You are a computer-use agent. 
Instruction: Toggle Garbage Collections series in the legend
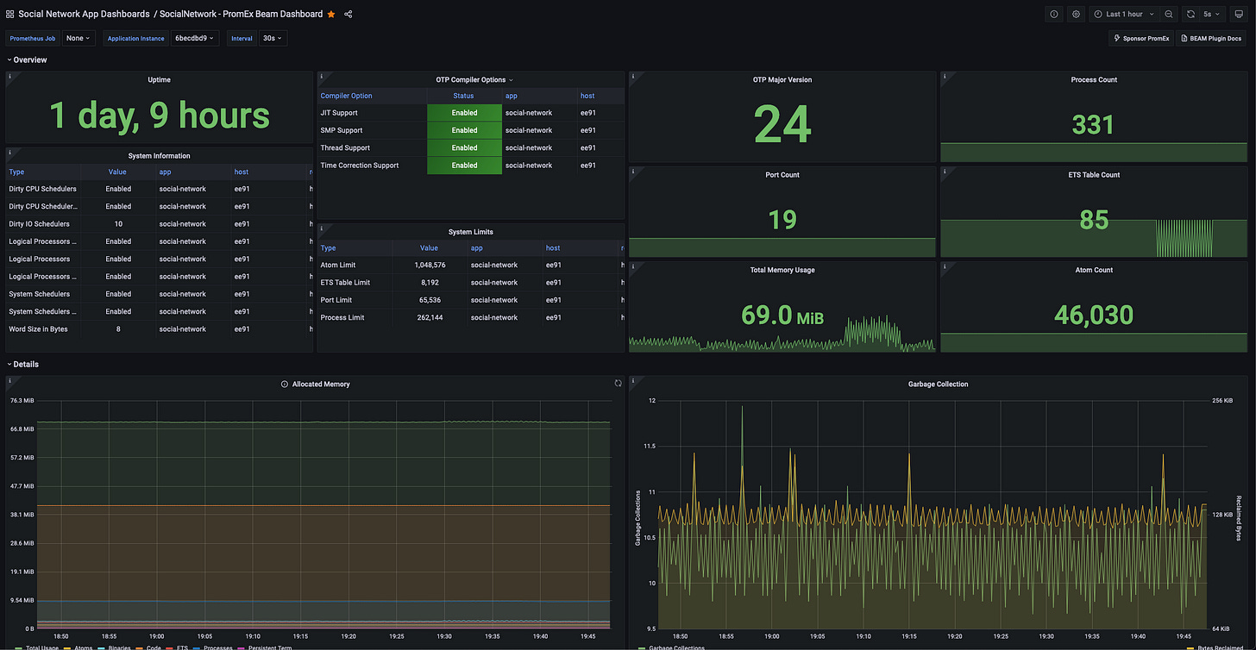676,647
